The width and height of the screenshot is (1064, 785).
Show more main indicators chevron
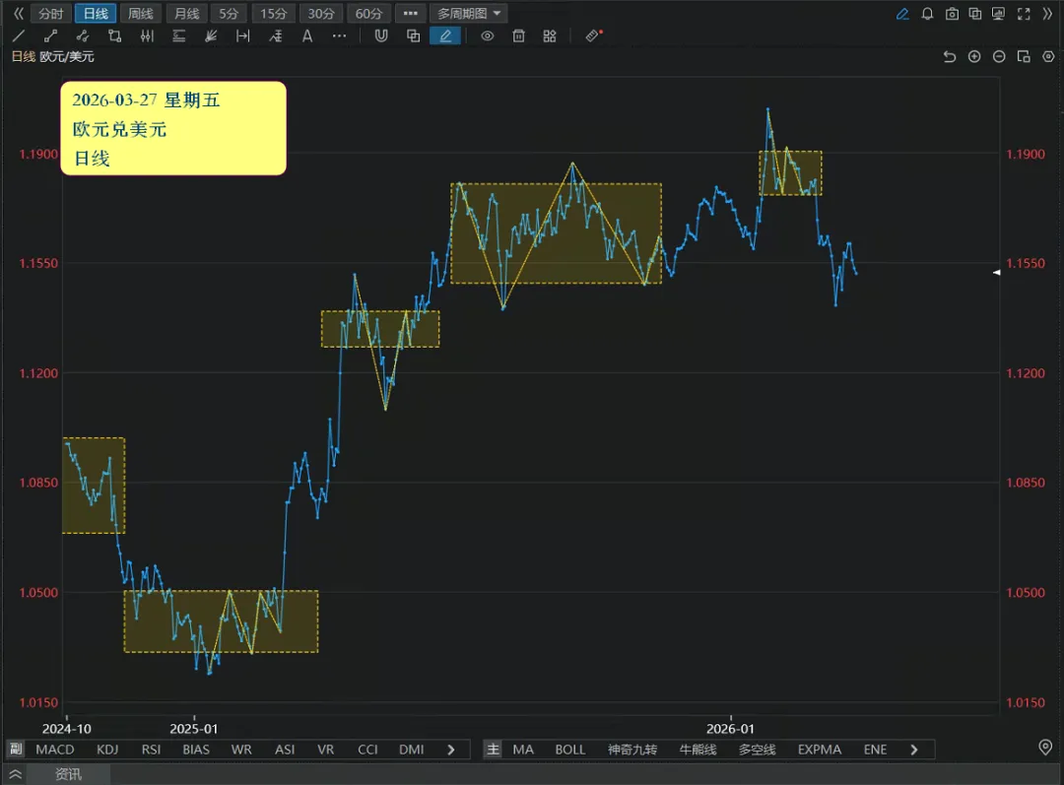coord(914,750)
